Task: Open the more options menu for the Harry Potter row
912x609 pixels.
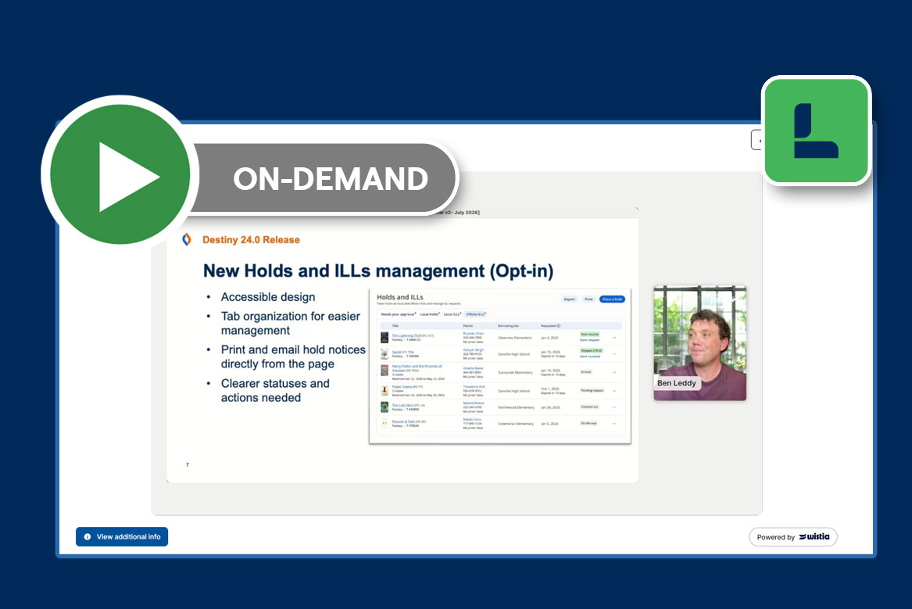Action: click(x=614, y=372)
